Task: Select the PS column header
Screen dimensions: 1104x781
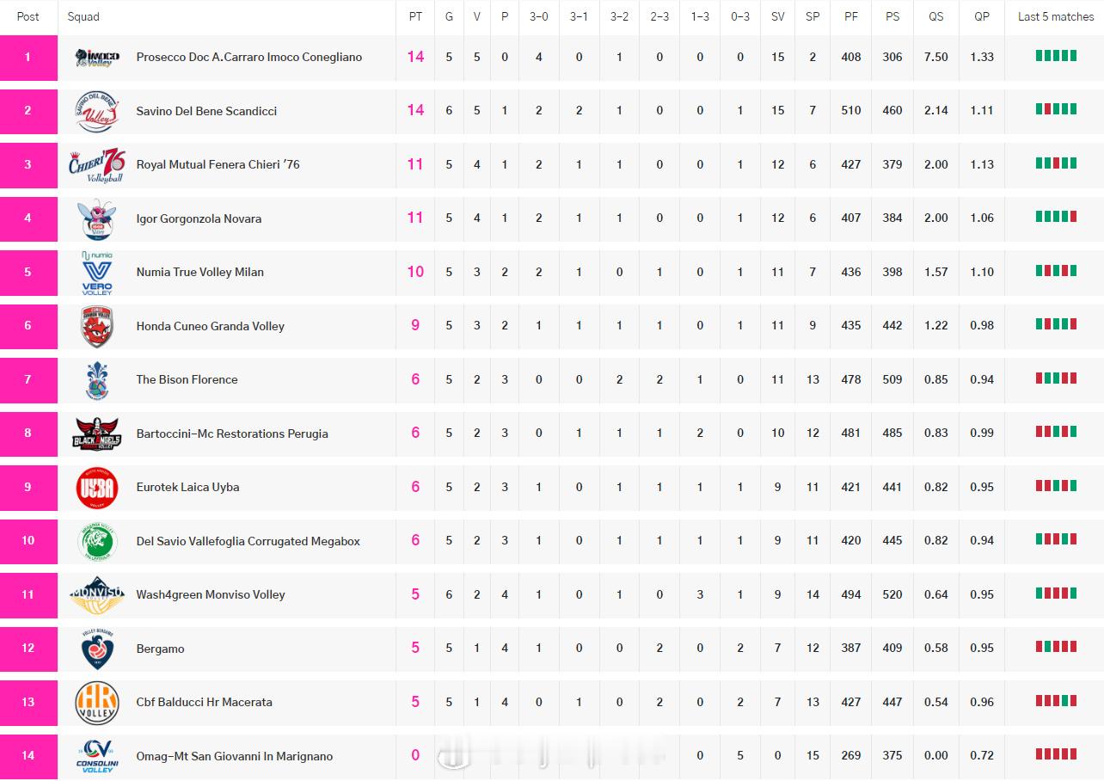Action: pyautogui.click(x=892, y=16)
